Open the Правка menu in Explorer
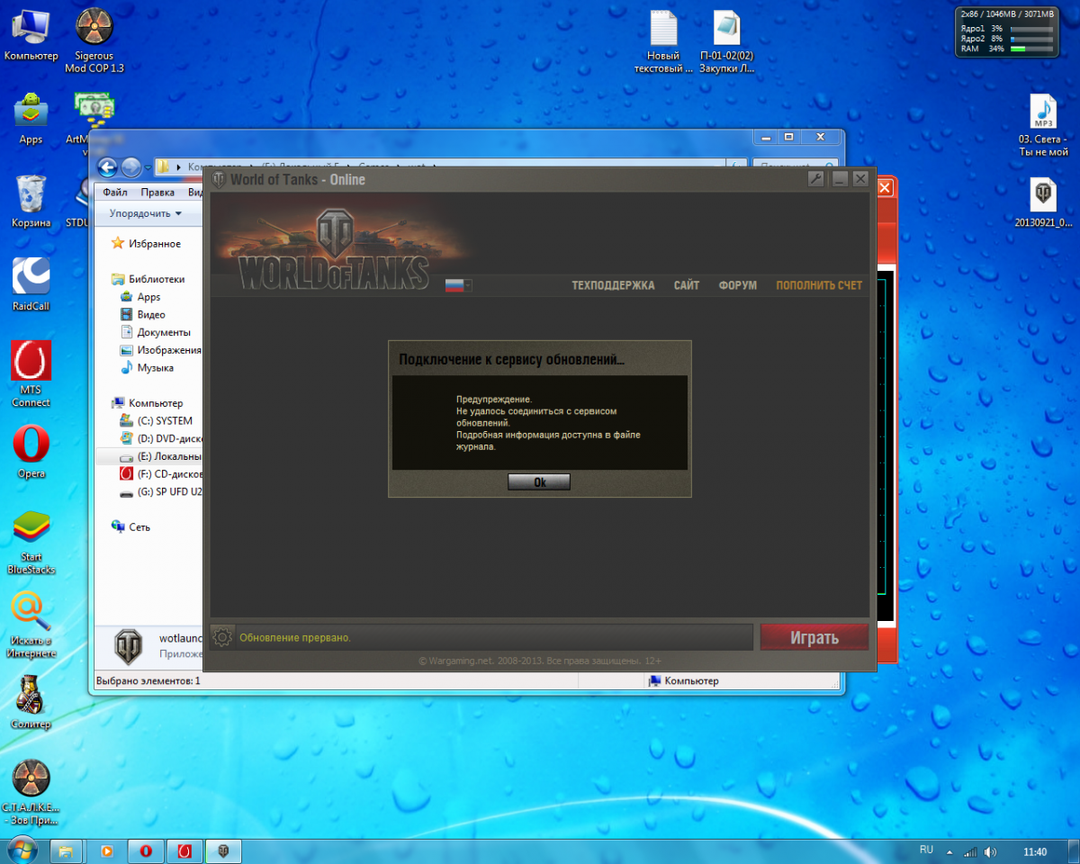This screenshot has height=864, width=1080. tap(157, 192)
